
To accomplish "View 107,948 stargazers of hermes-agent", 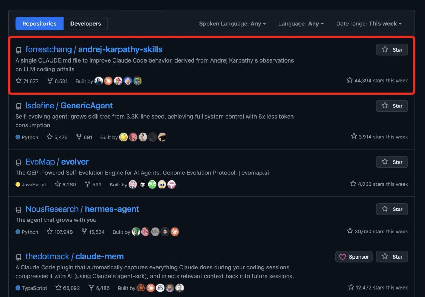I will pyautogui.click(x=60, y=232).
